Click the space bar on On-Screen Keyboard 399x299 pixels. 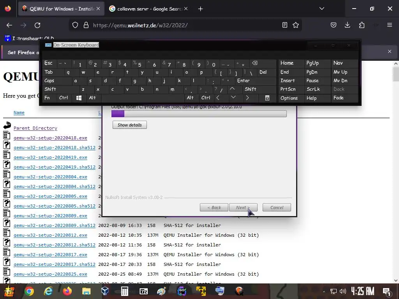(x=143, y=98)
